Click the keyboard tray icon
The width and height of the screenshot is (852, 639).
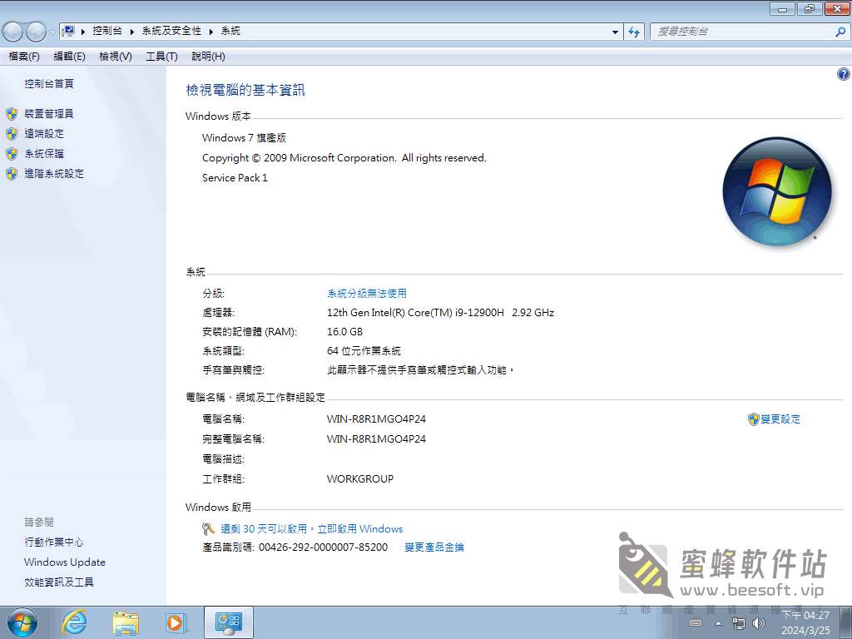coord(696,622)
